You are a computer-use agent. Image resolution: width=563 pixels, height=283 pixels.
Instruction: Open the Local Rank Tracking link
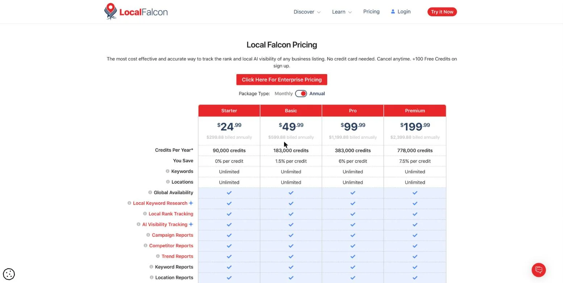pyautogui.click(x=171, y=214)
